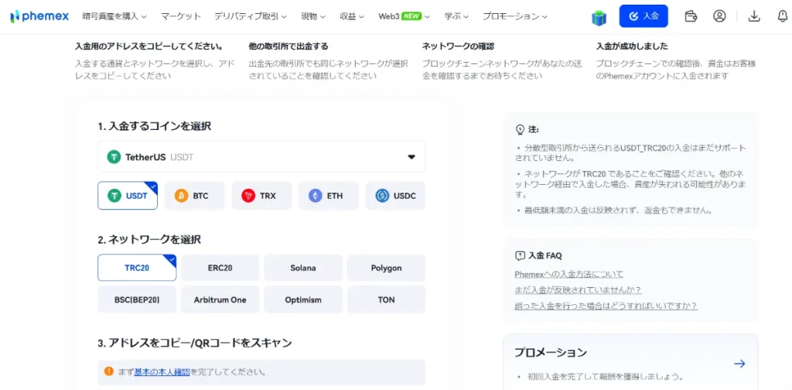
Task: Click the 初回入金を完了して報酬を獲得 text
Action: pos(606,377)
